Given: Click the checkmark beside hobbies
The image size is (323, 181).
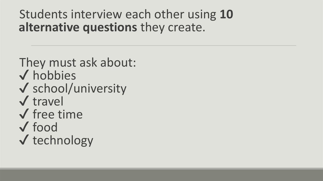Looking at the screenshot, I should (24, 76).
